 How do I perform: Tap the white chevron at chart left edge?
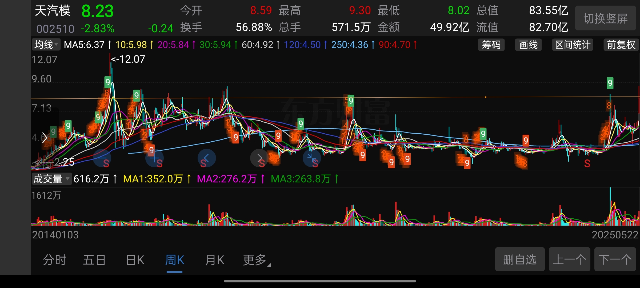tap(45, 138)
